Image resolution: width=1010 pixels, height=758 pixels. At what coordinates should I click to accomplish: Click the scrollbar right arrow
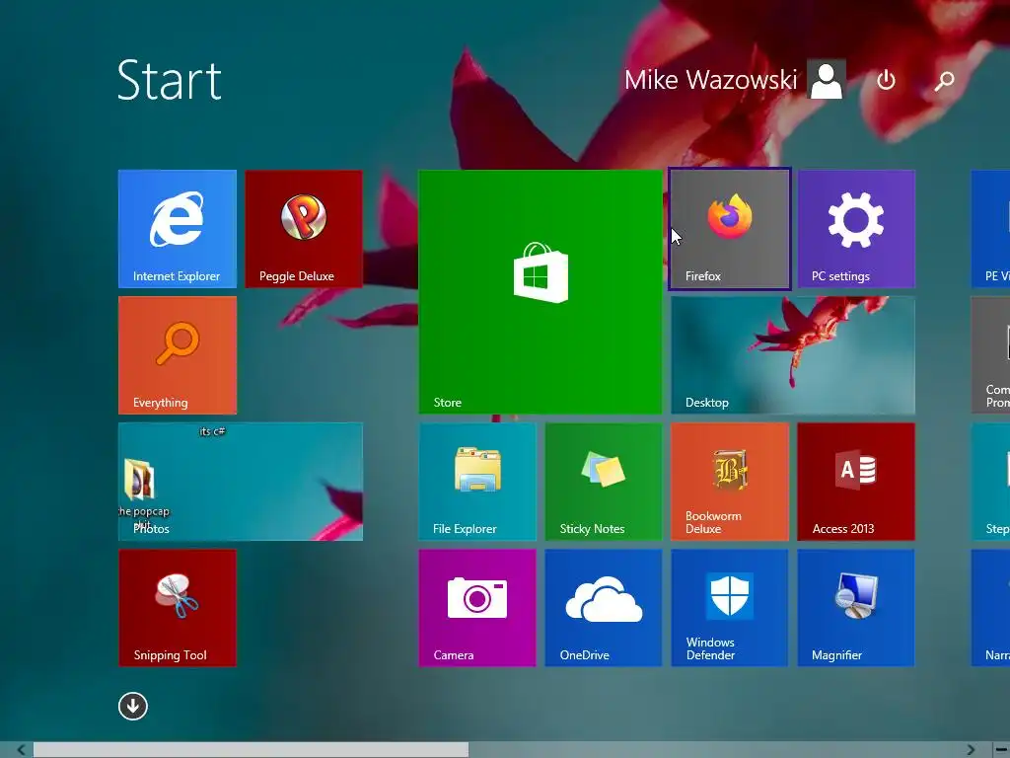[971, 750]
